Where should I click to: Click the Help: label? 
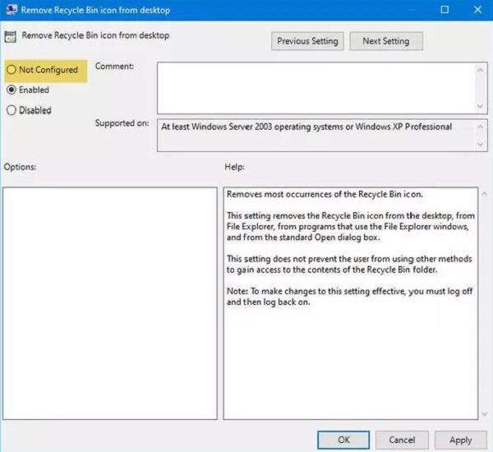click(234, 167)
